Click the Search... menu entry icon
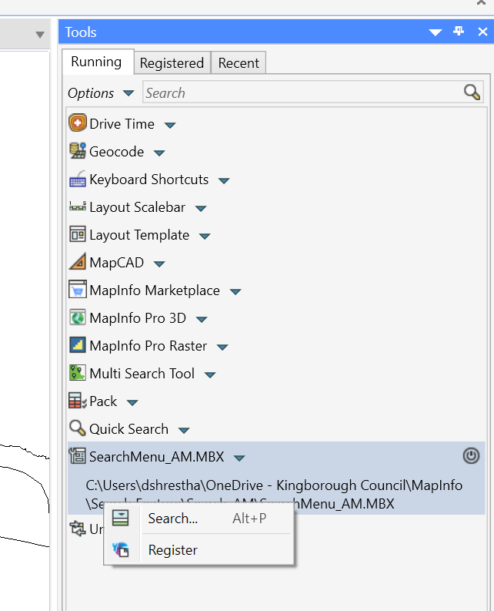This screenshot has width=494, height=611. coord(120,519)
